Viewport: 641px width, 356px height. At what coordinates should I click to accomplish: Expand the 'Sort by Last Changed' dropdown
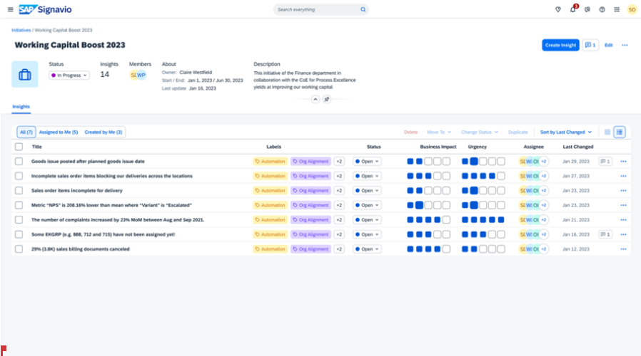point(566,132)
